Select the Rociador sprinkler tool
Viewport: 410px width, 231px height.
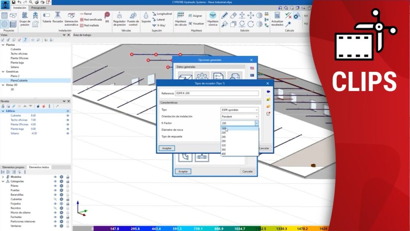(58, 16)
